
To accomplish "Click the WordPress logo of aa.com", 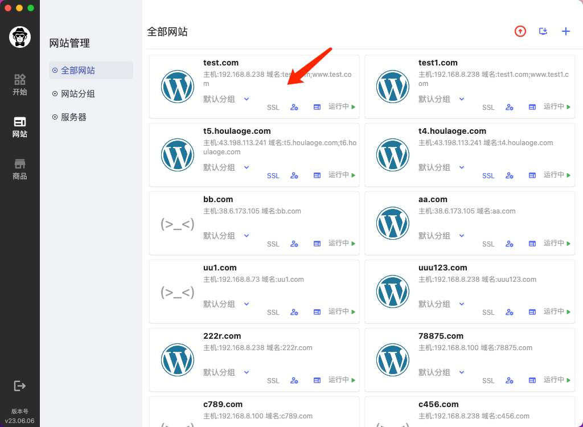I will [x=393, y=223].
